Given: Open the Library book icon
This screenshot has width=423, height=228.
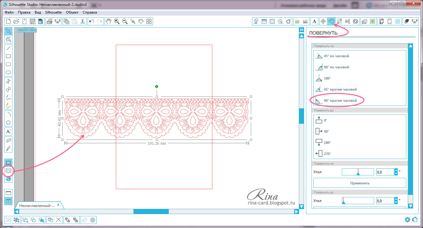Looking at the screenshot, I should click(x=9, y=170).
